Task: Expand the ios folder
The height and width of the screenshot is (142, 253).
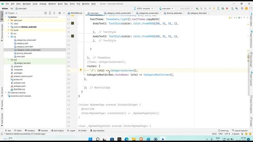Action: tap(9, 34)
